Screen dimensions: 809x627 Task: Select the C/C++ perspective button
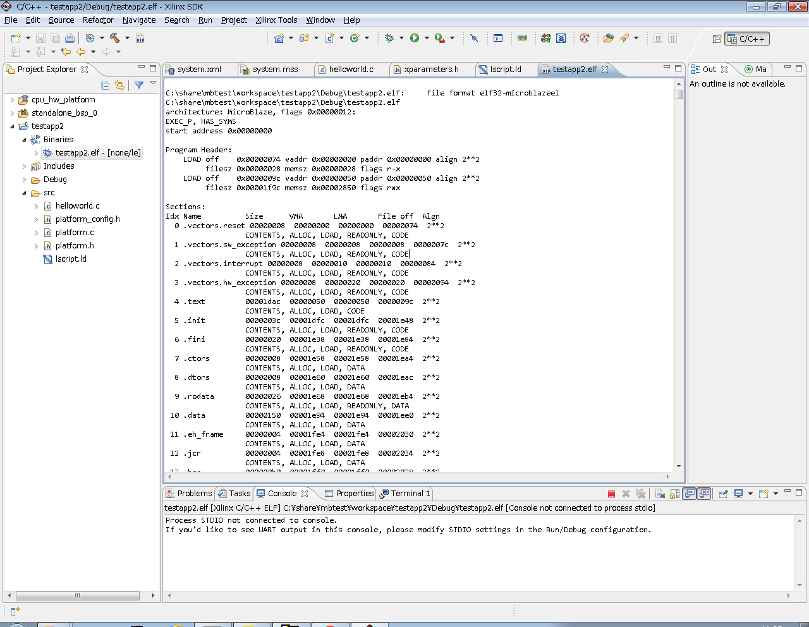[746, 39]
